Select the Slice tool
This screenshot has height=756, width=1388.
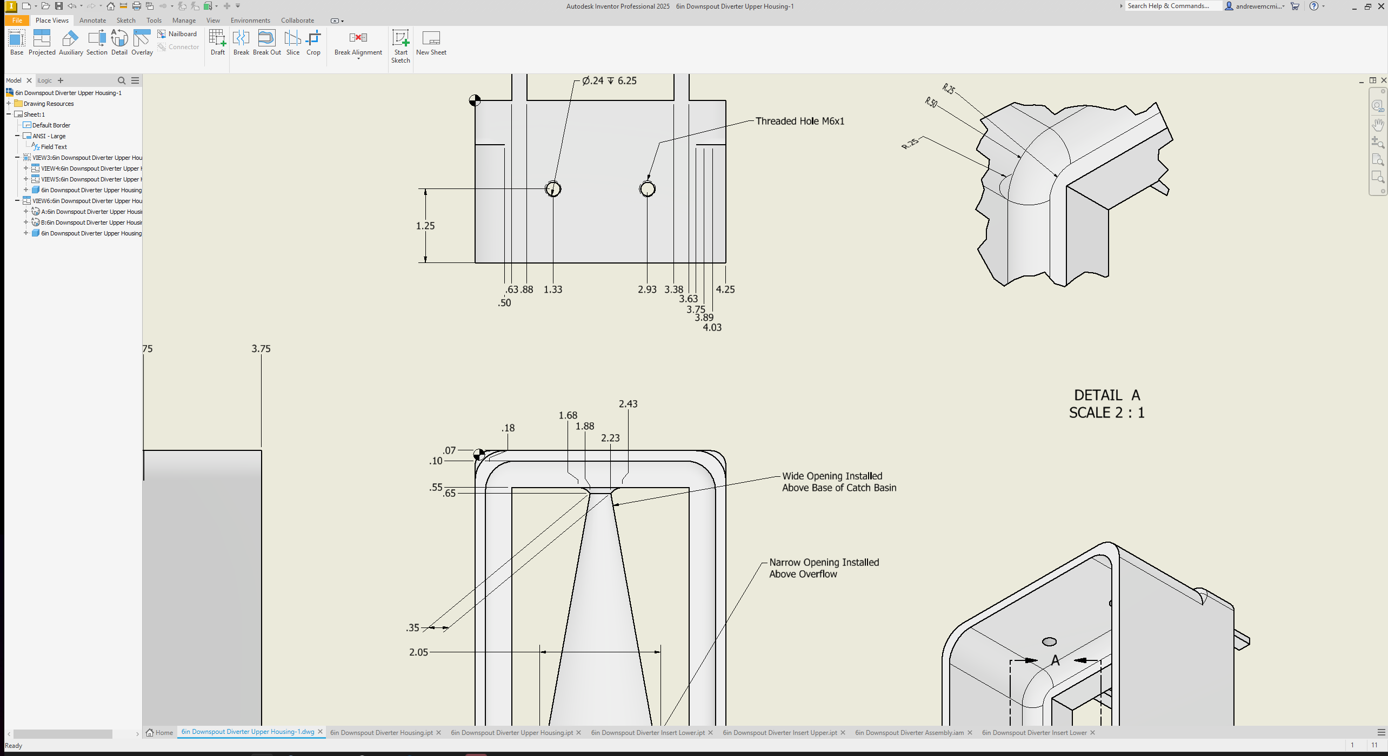click(293, 43)
